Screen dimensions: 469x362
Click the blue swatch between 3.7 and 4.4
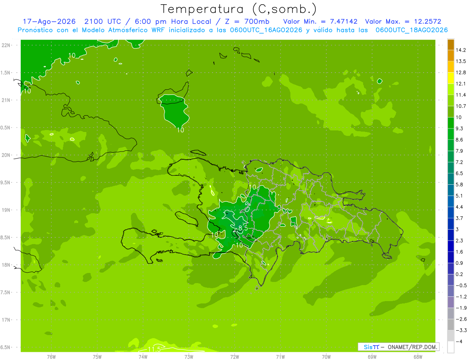451,212
